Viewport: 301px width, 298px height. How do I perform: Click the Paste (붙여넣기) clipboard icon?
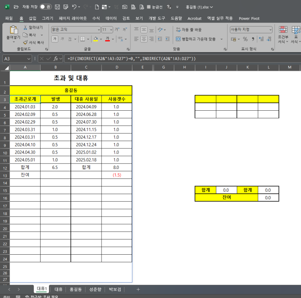14,30
